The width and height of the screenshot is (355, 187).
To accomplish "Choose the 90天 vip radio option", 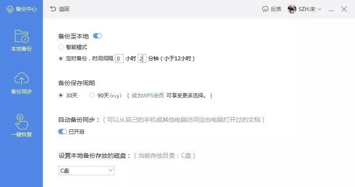I will click(x=92, y=95).
